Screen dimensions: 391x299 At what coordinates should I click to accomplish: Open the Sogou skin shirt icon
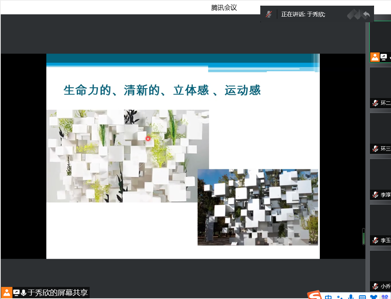tap(373, 297)
